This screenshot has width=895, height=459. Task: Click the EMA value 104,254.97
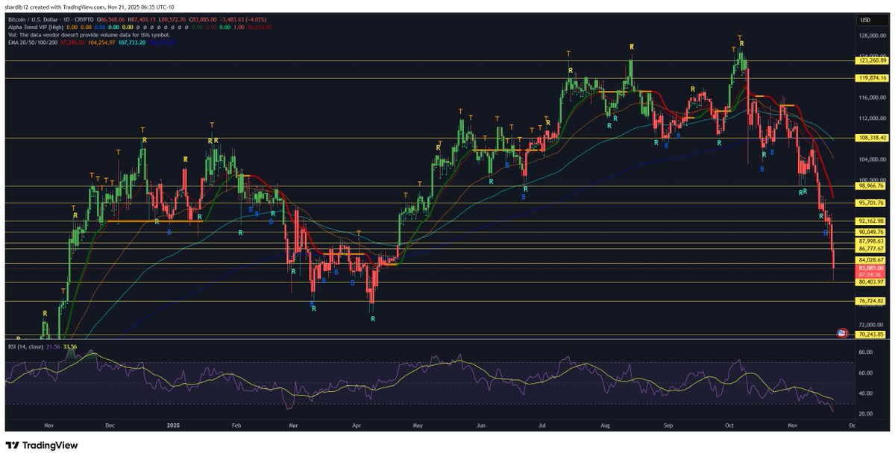pyautogui.click(x=101, y=43)
